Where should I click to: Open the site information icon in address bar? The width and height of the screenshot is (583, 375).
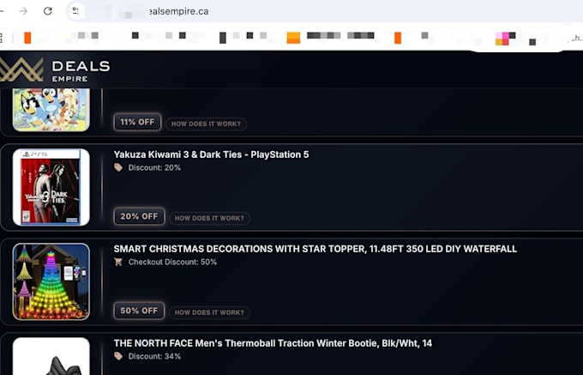75,11
